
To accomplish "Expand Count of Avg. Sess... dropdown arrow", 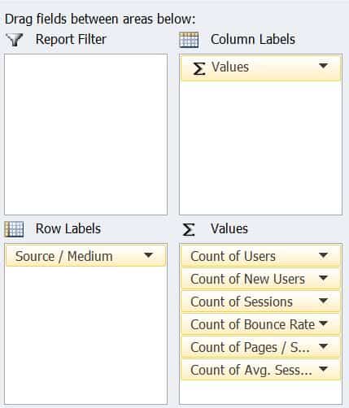I will (x=324, y=369).
